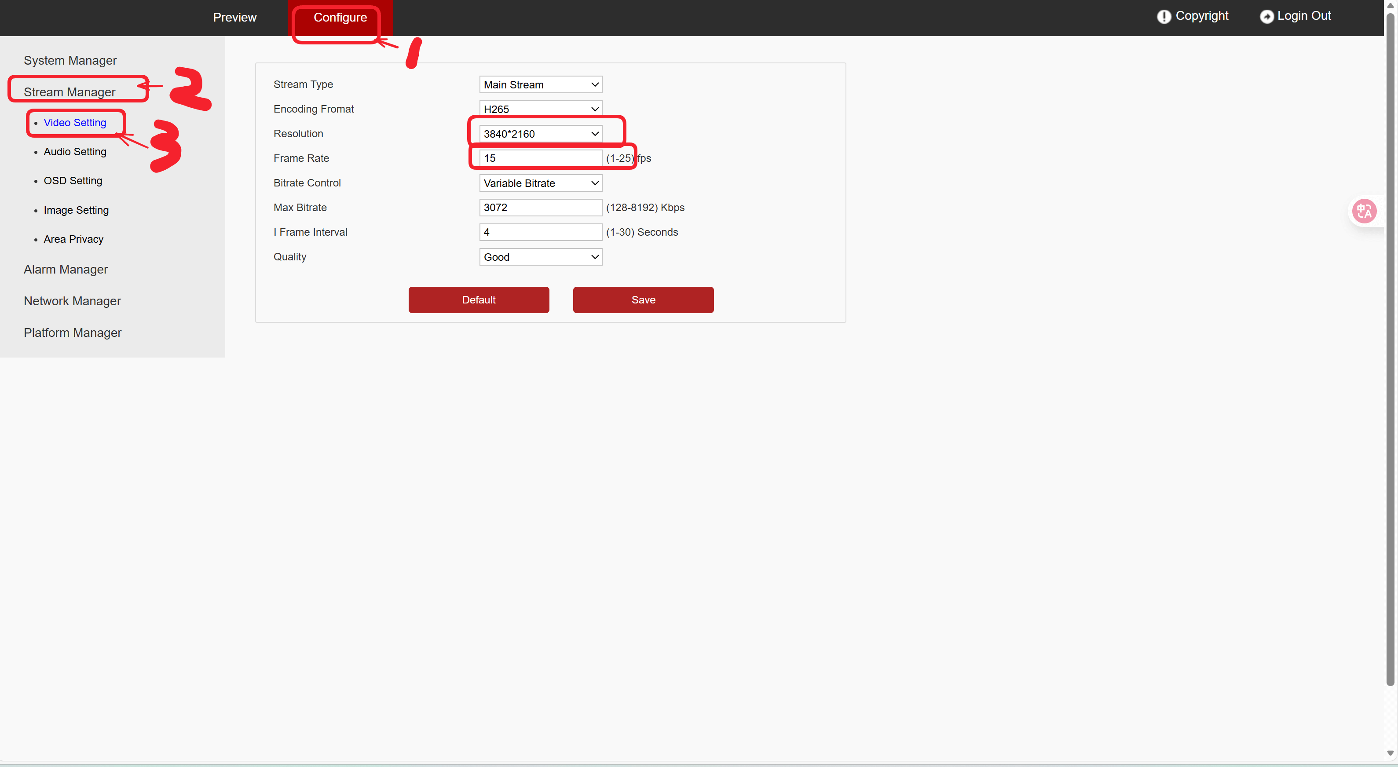Focus the Max Bitrate input field

click(540, 208)
